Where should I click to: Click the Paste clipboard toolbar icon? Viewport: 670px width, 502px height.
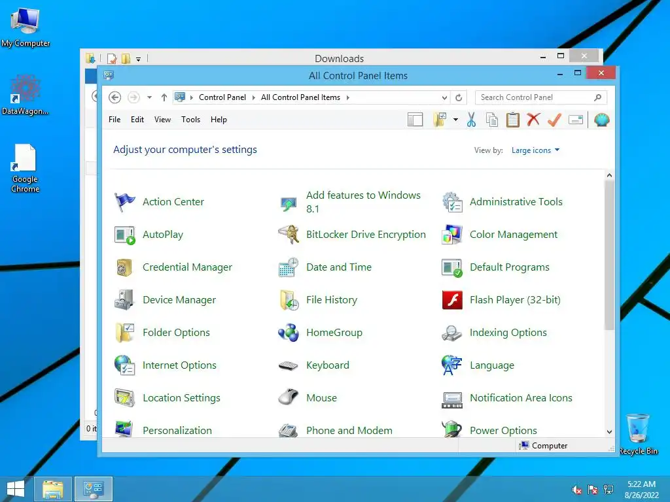(513, 120)
